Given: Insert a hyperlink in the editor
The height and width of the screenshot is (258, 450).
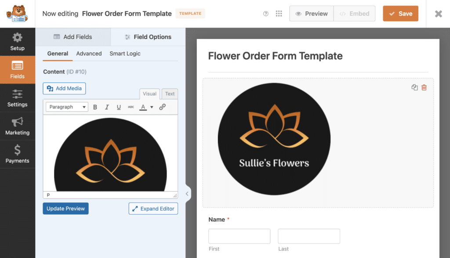Looking at the screenshot, I should coord(163,107).
